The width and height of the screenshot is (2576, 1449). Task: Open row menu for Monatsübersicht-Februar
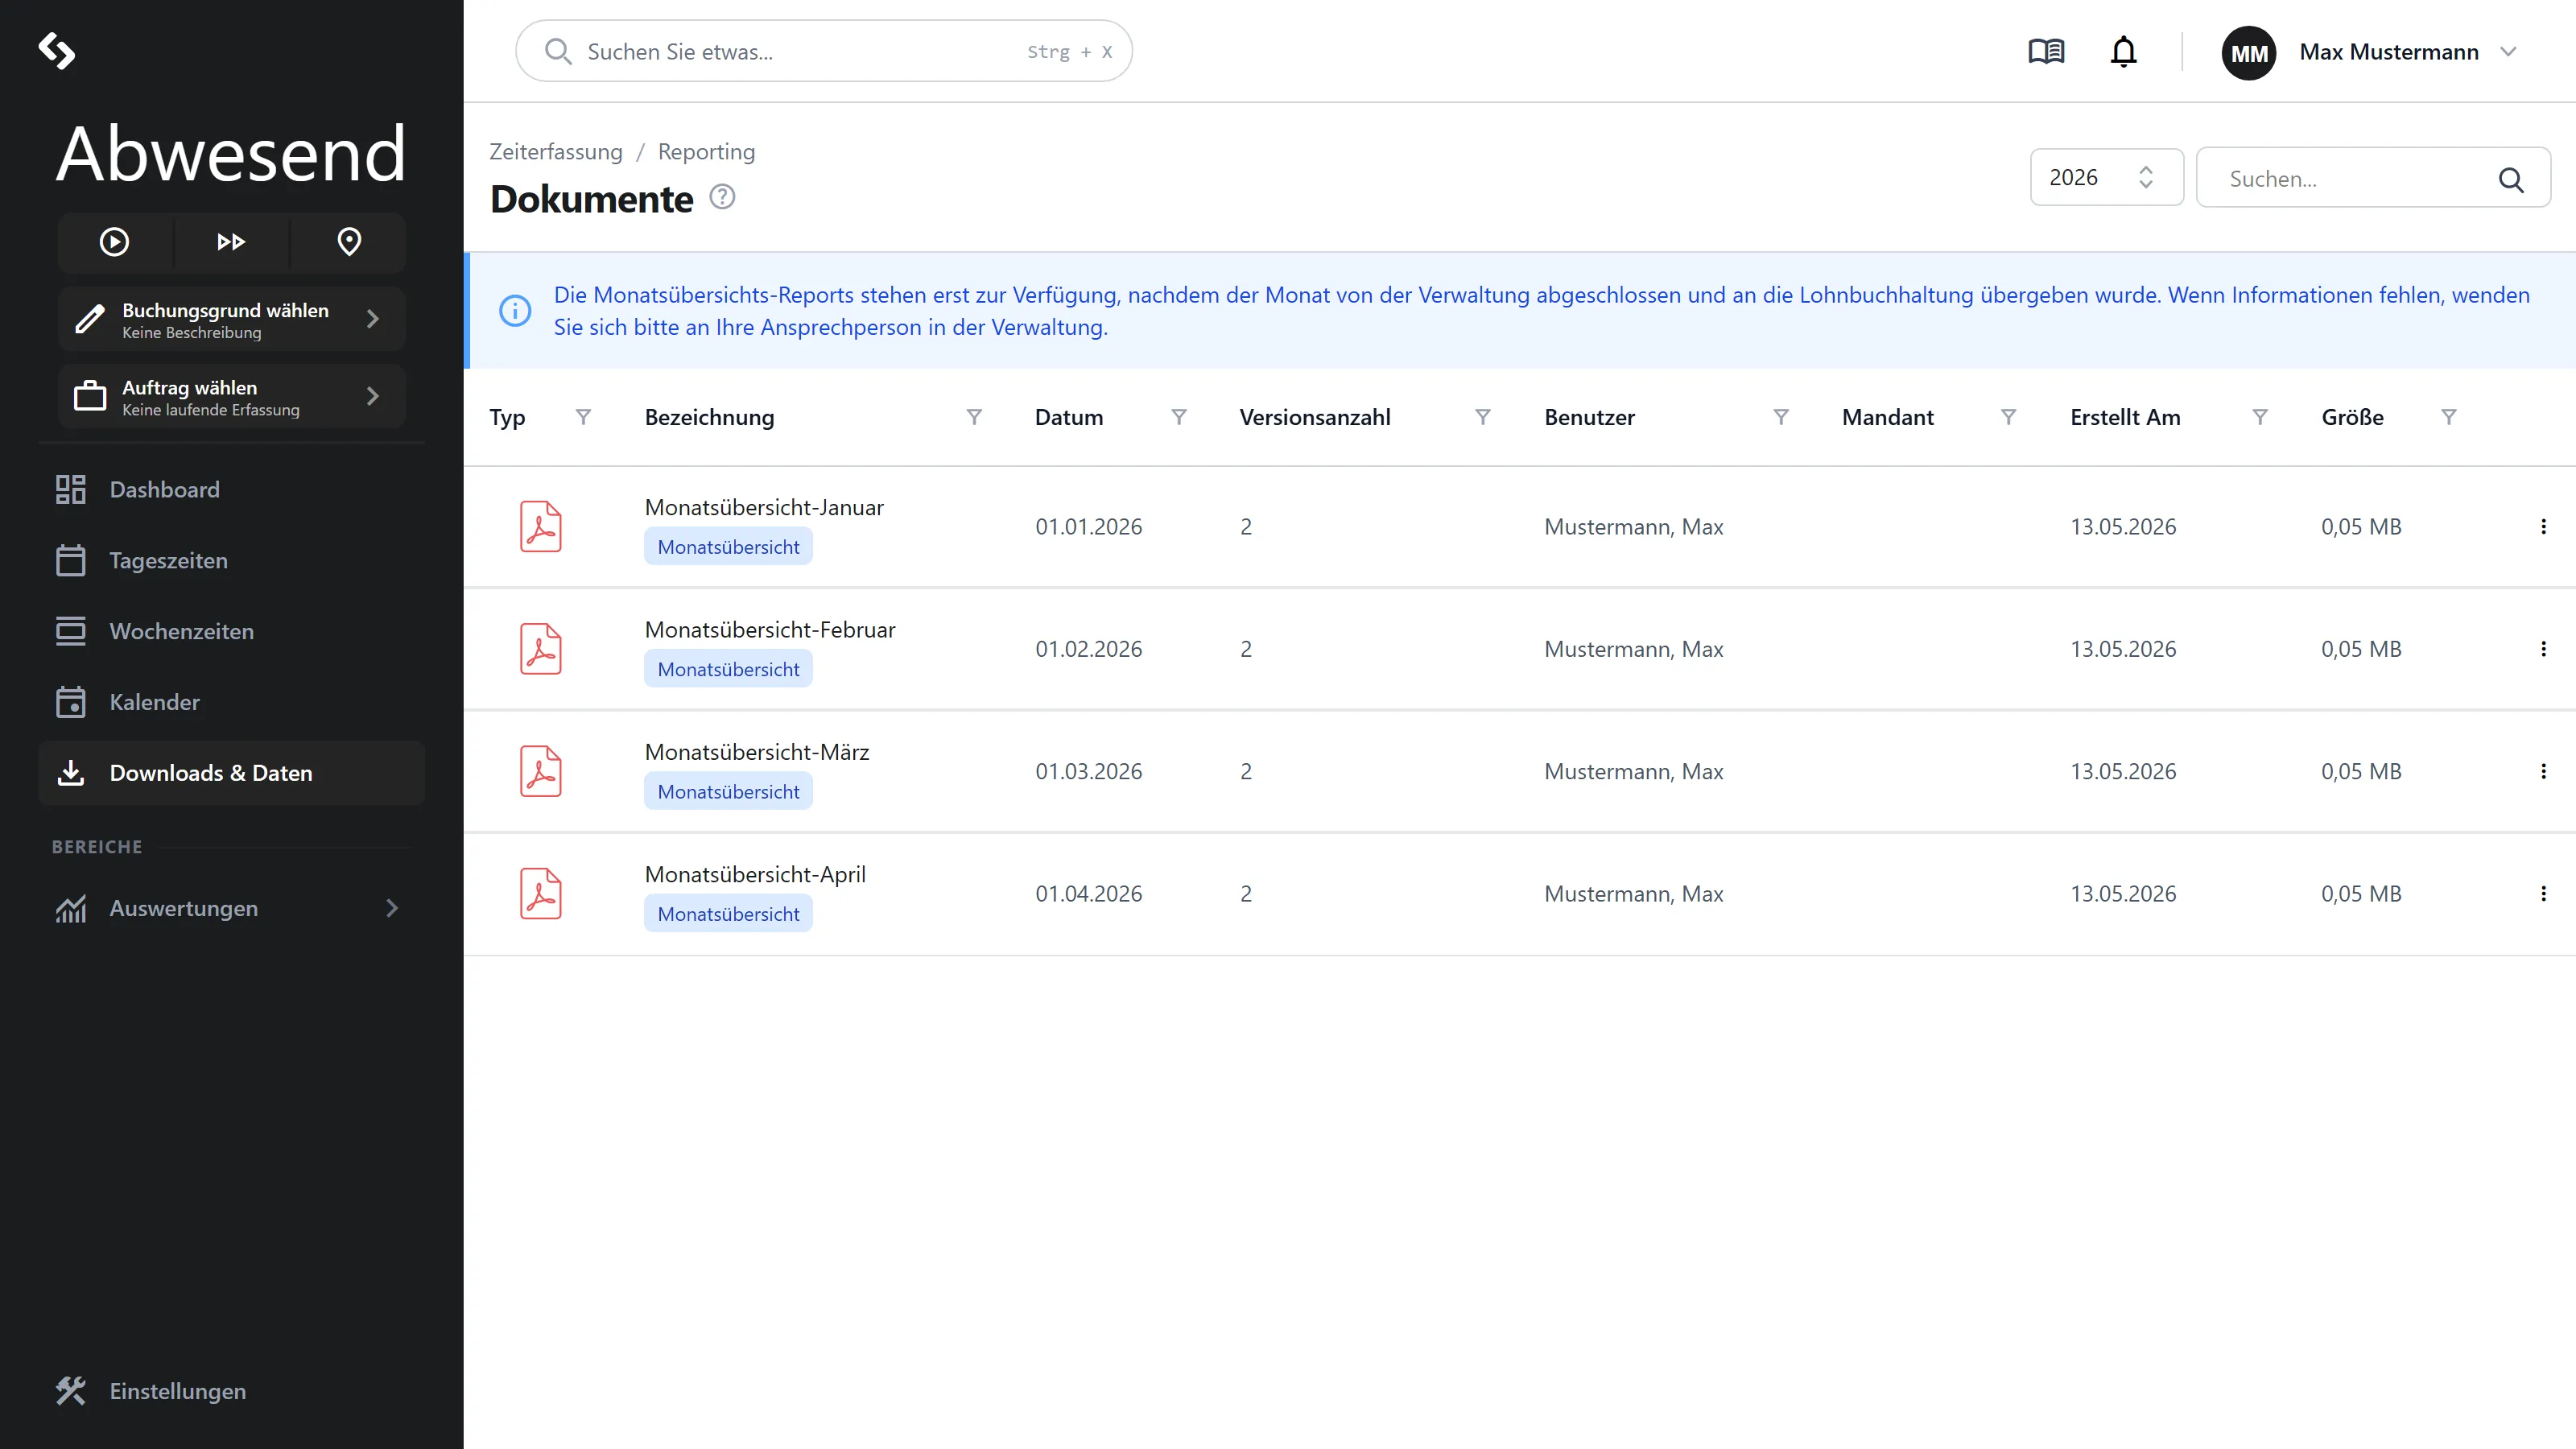[2543, 649]
